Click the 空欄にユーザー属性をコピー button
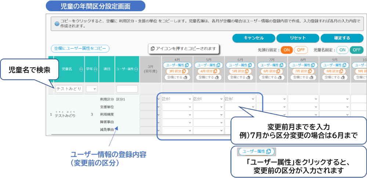Viewport: 367px width, 178px height. pos(80,48)
